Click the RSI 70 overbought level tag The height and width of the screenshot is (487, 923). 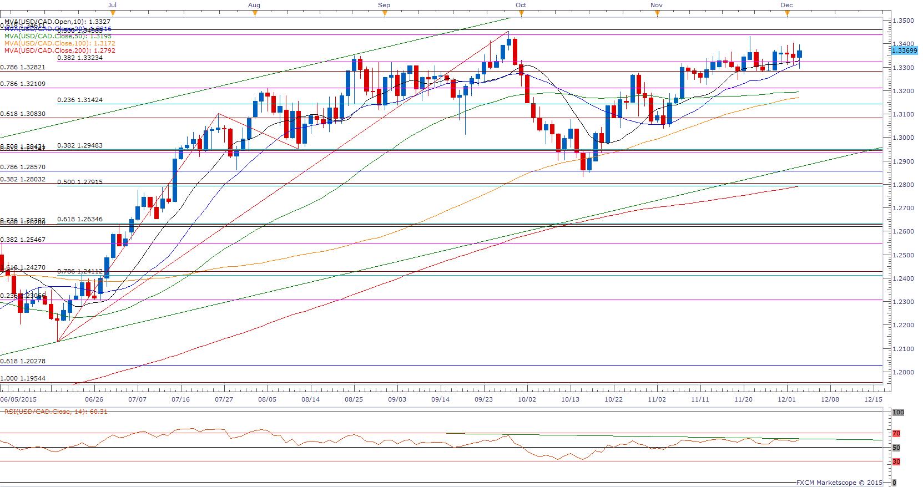pyautogui.click(x=896, y=433)
